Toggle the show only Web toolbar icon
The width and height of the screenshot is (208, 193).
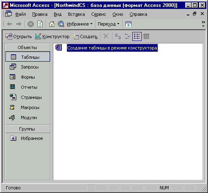(x=128, y=24)
